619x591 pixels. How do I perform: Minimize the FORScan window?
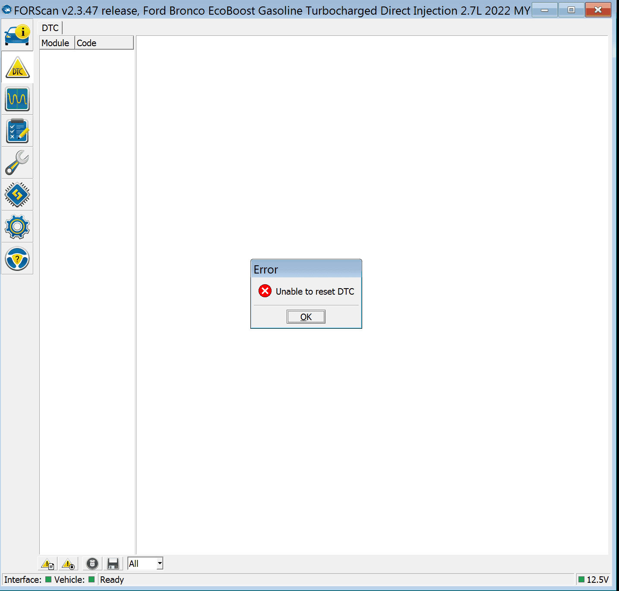545,9
